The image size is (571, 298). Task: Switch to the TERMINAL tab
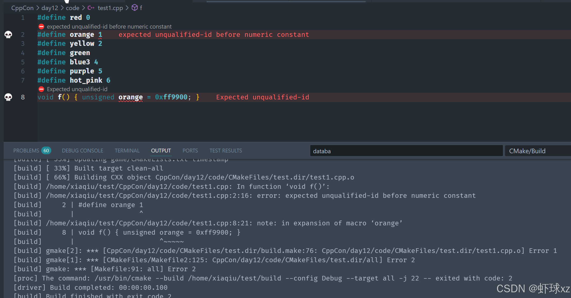click(127, 151)
